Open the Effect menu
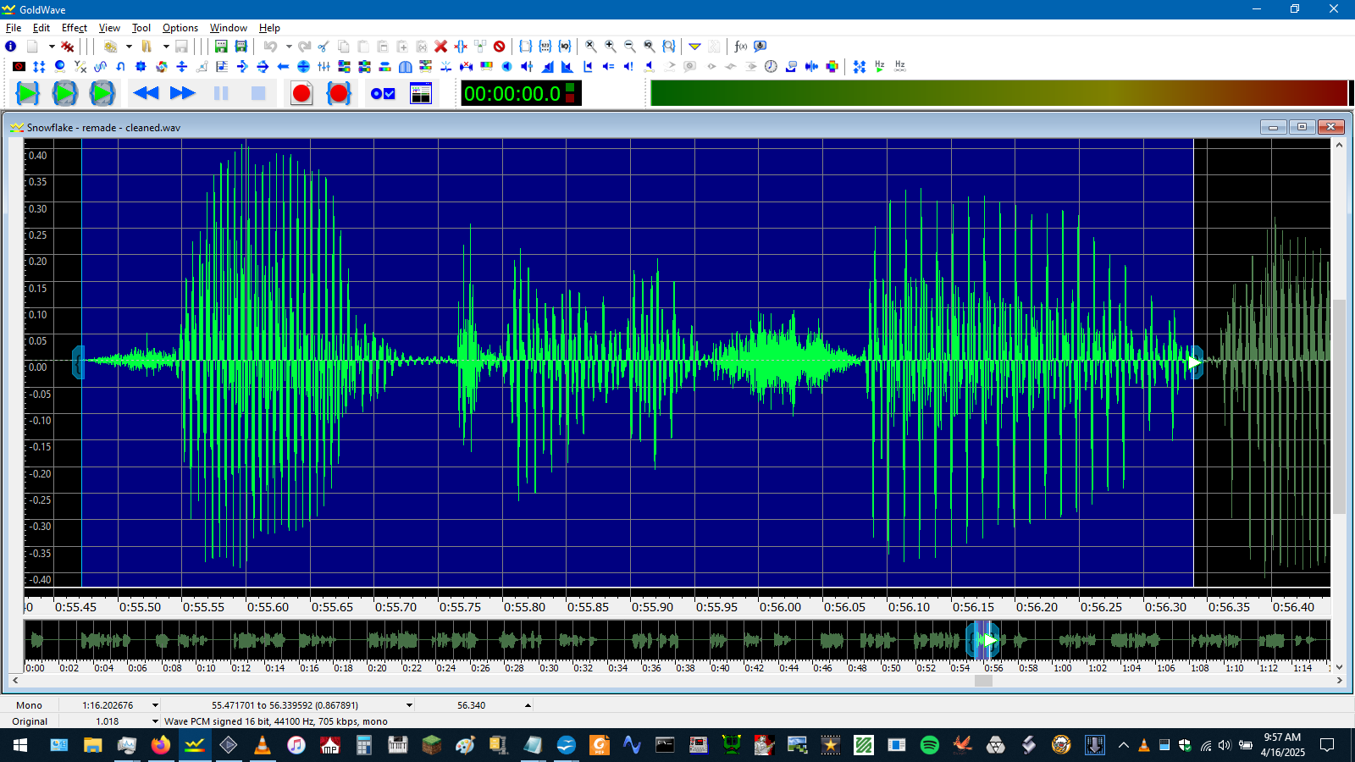1355x762 pixels. click(x=75, y=28)
